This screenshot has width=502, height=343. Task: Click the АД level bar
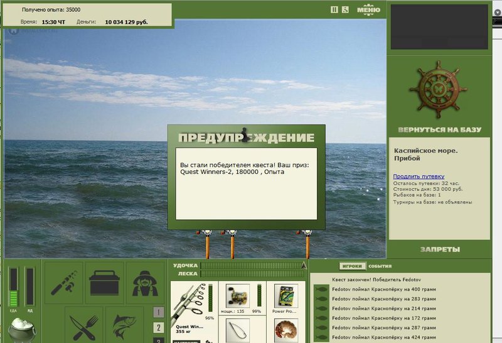(x=29, y=287)
